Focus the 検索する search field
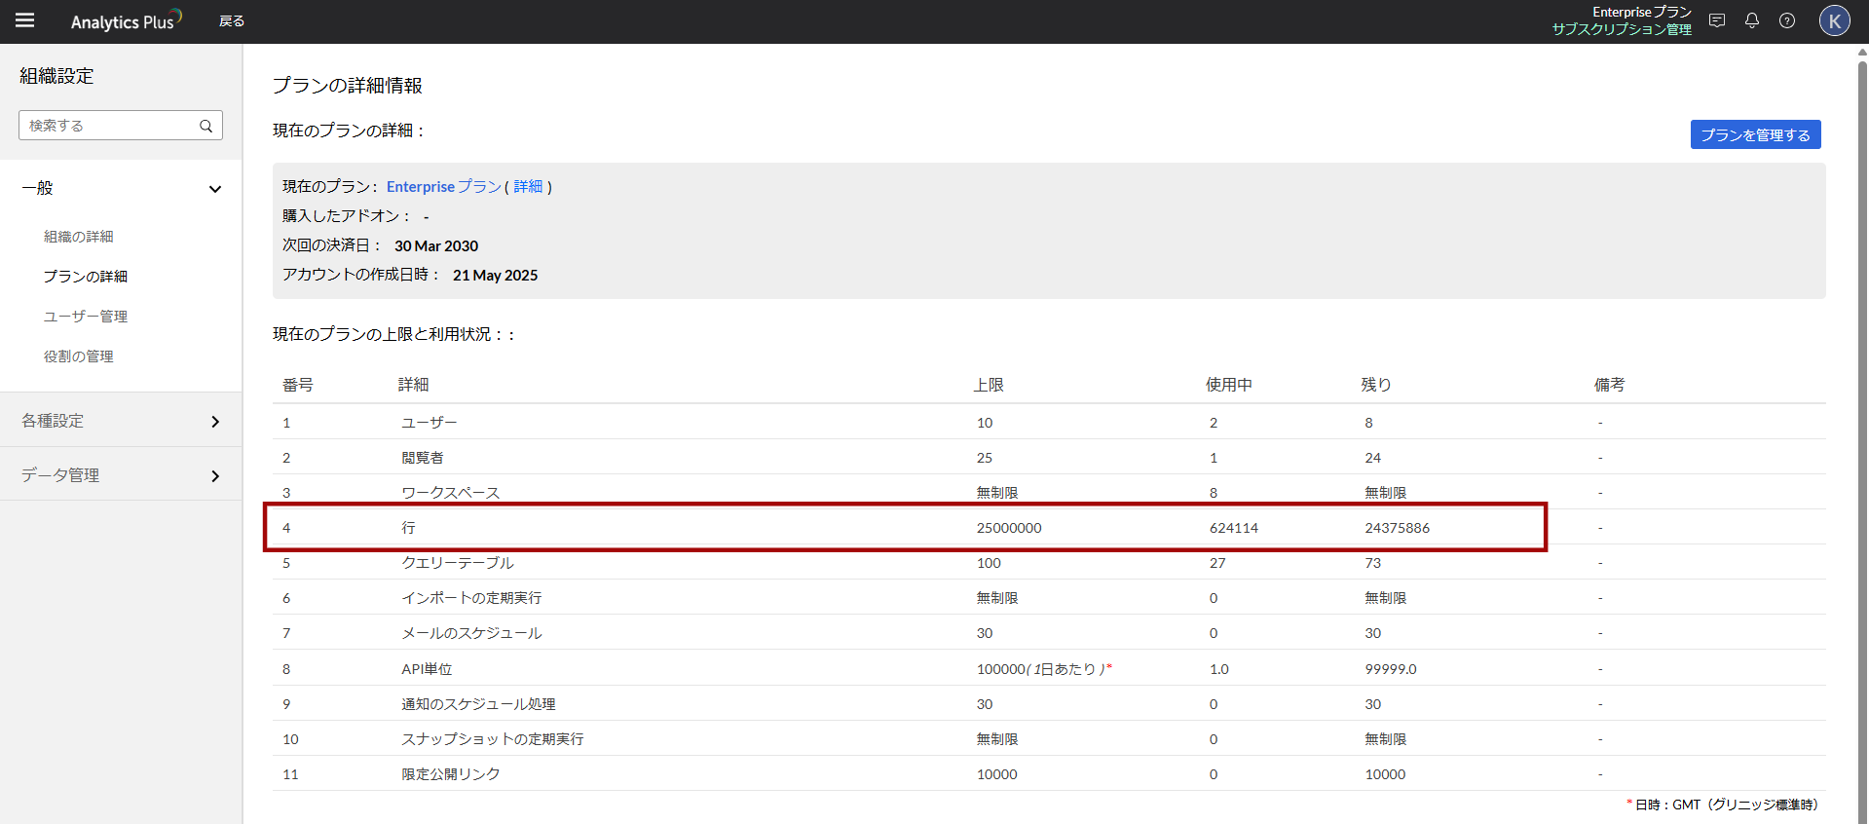This screenshot has width=1869, height=824. [x=109, y=126]
